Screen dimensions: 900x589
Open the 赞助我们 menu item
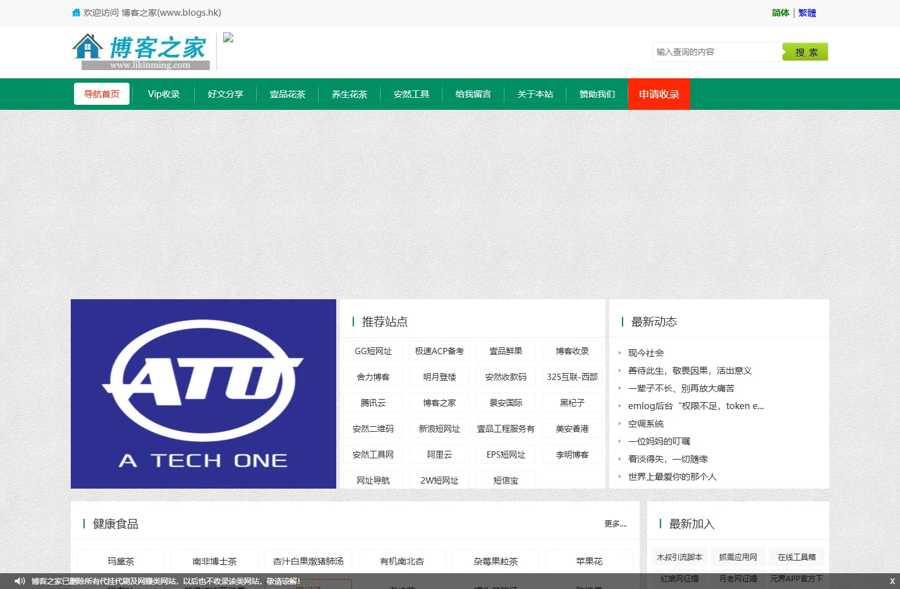[x=597, y=94]
